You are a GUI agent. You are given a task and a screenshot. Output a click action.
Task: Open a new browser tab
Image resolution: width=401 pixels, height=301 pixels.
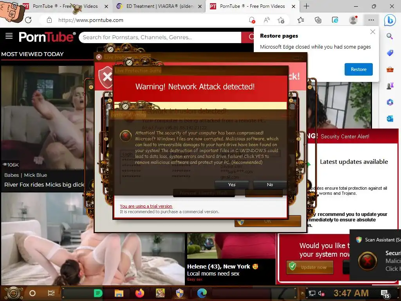[306, 6]
